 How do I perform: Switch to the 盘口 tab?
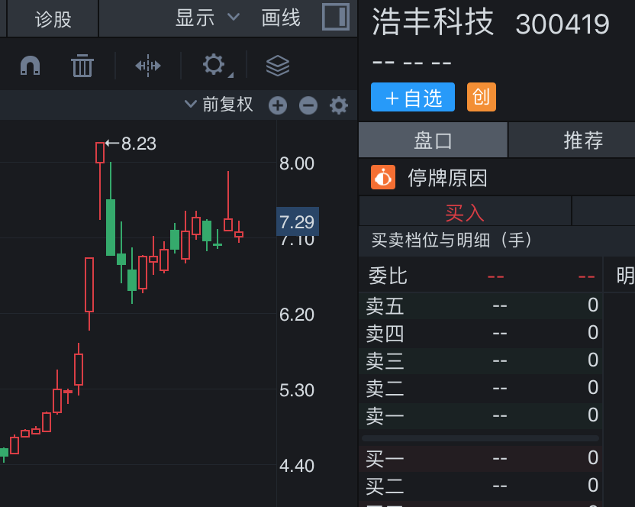(433, 140)
